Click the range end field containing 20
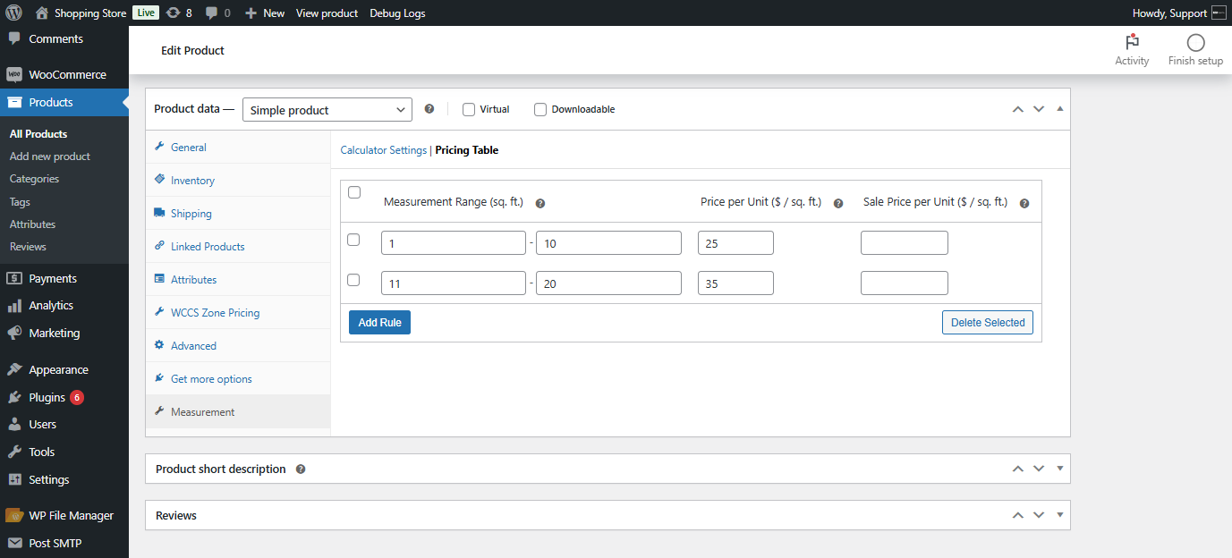The image size is (1232, 558). click(608, 283)
